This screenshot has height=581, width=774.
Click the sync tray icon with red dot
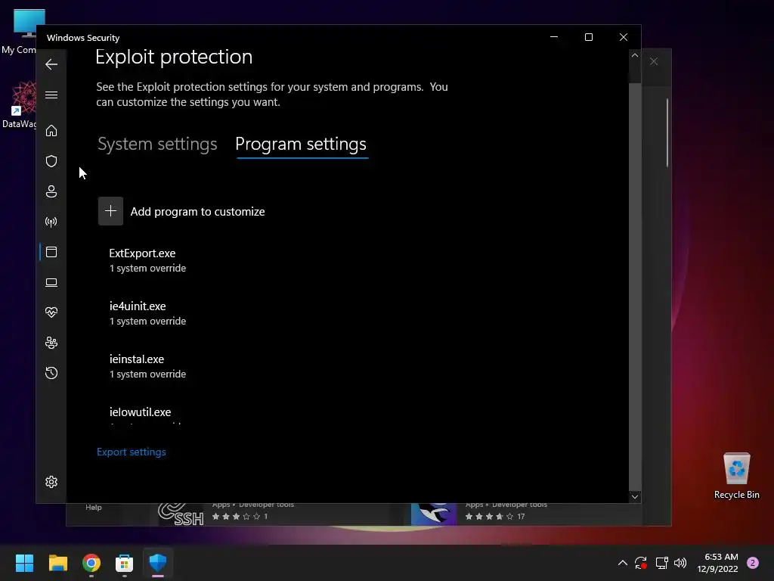point(641,563)
